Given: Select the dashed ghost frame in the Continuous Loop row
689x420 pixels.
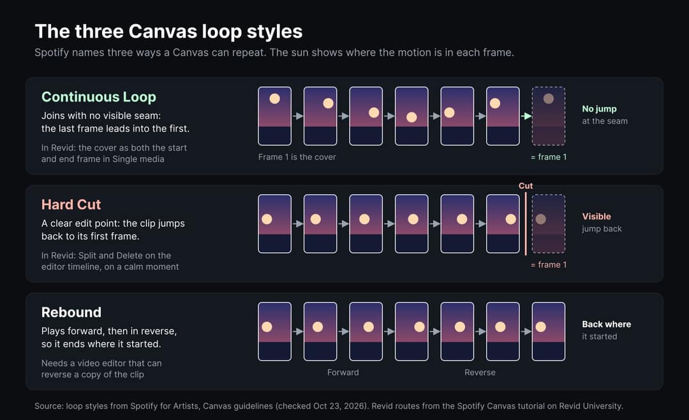Looking at the screenshot, I should tap(549, 116).
